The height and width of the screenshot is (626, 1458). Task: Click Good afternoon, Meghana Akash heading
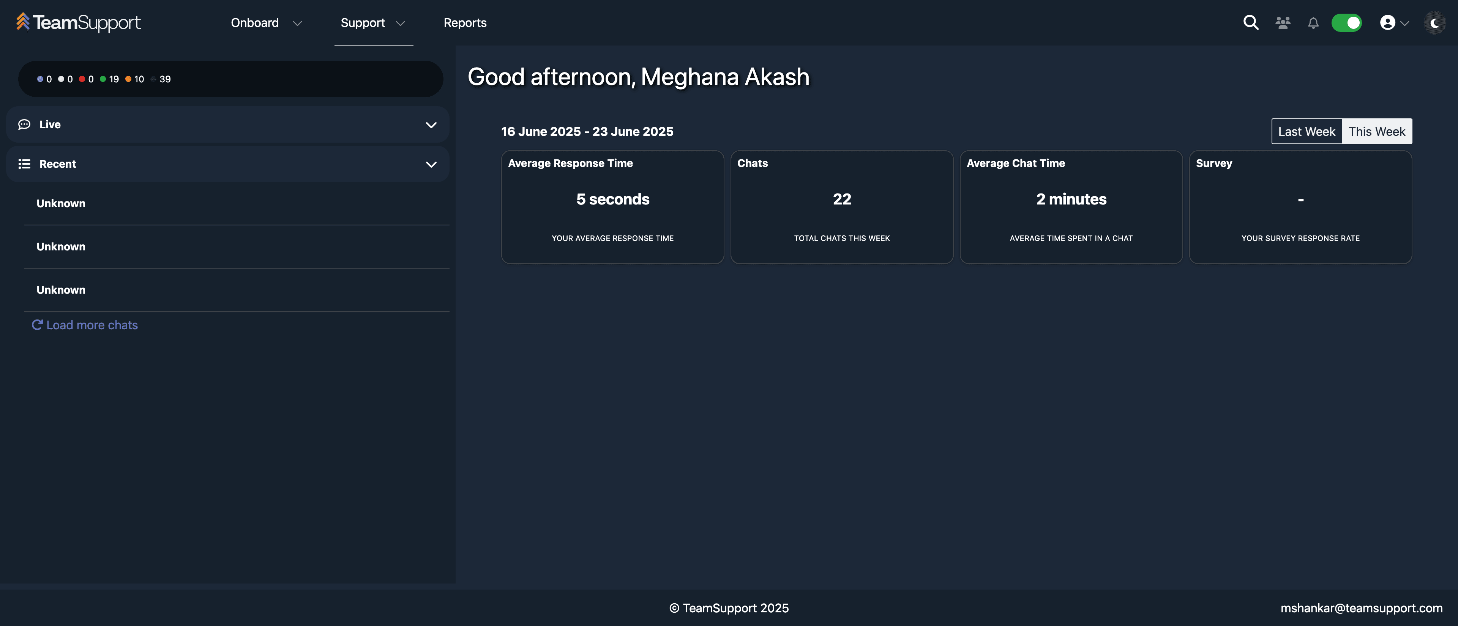click(638, 77)
